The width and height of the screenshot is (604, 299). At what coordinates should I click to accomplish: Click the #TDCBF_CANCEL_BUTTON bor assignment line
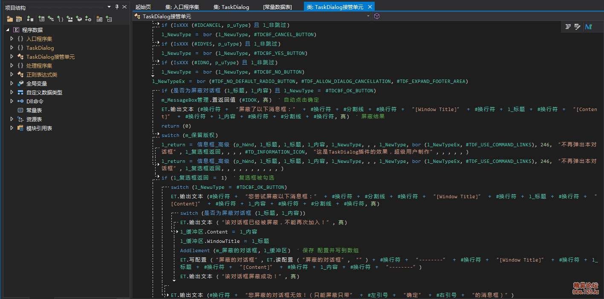pyautogui.click(x=238, y=34)
